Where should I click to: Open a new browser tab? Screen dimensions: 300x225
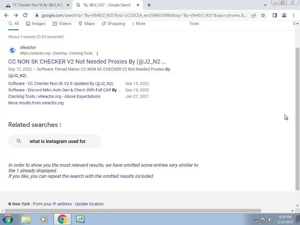click(x=149, y=5)
